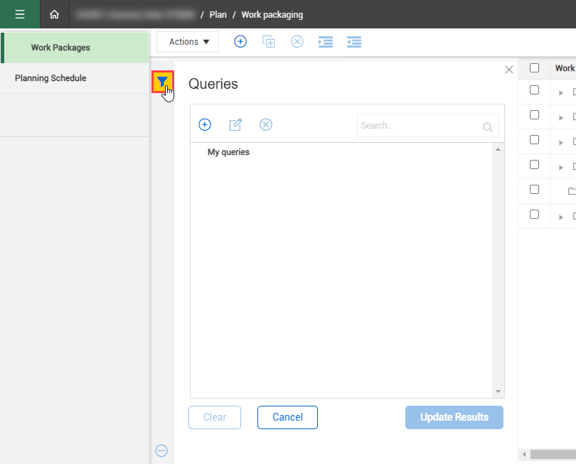Edit the selected query pencil icon
This screenshot has width=576, height=464.
point(235,125)
